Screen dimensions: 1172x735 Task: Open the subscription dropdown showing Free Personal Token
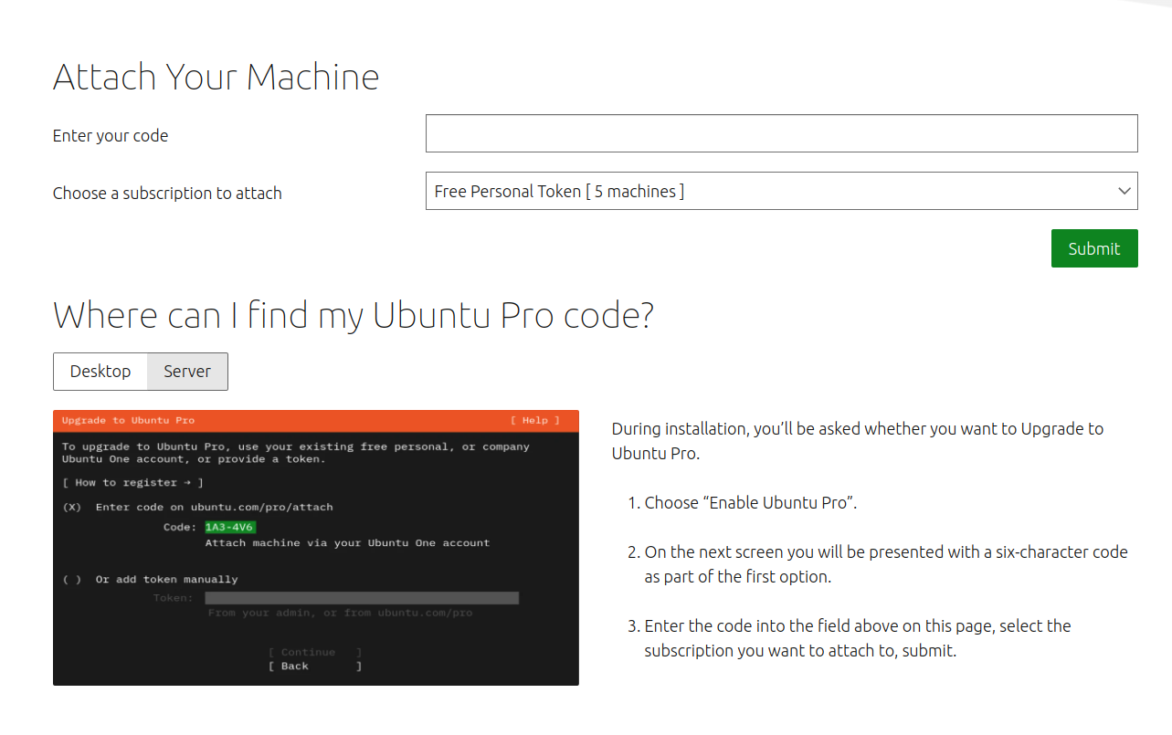pos(781,191)
